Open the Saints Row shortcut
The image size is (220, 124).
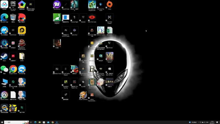[x=75, y=30]
